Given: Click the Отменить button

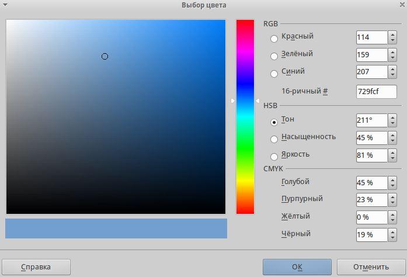Looking at the screenshot, I should (371, 267).
